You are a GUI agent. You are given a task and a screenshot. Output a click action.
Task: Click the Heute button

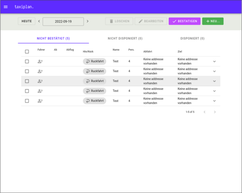(x=27, y=21)
